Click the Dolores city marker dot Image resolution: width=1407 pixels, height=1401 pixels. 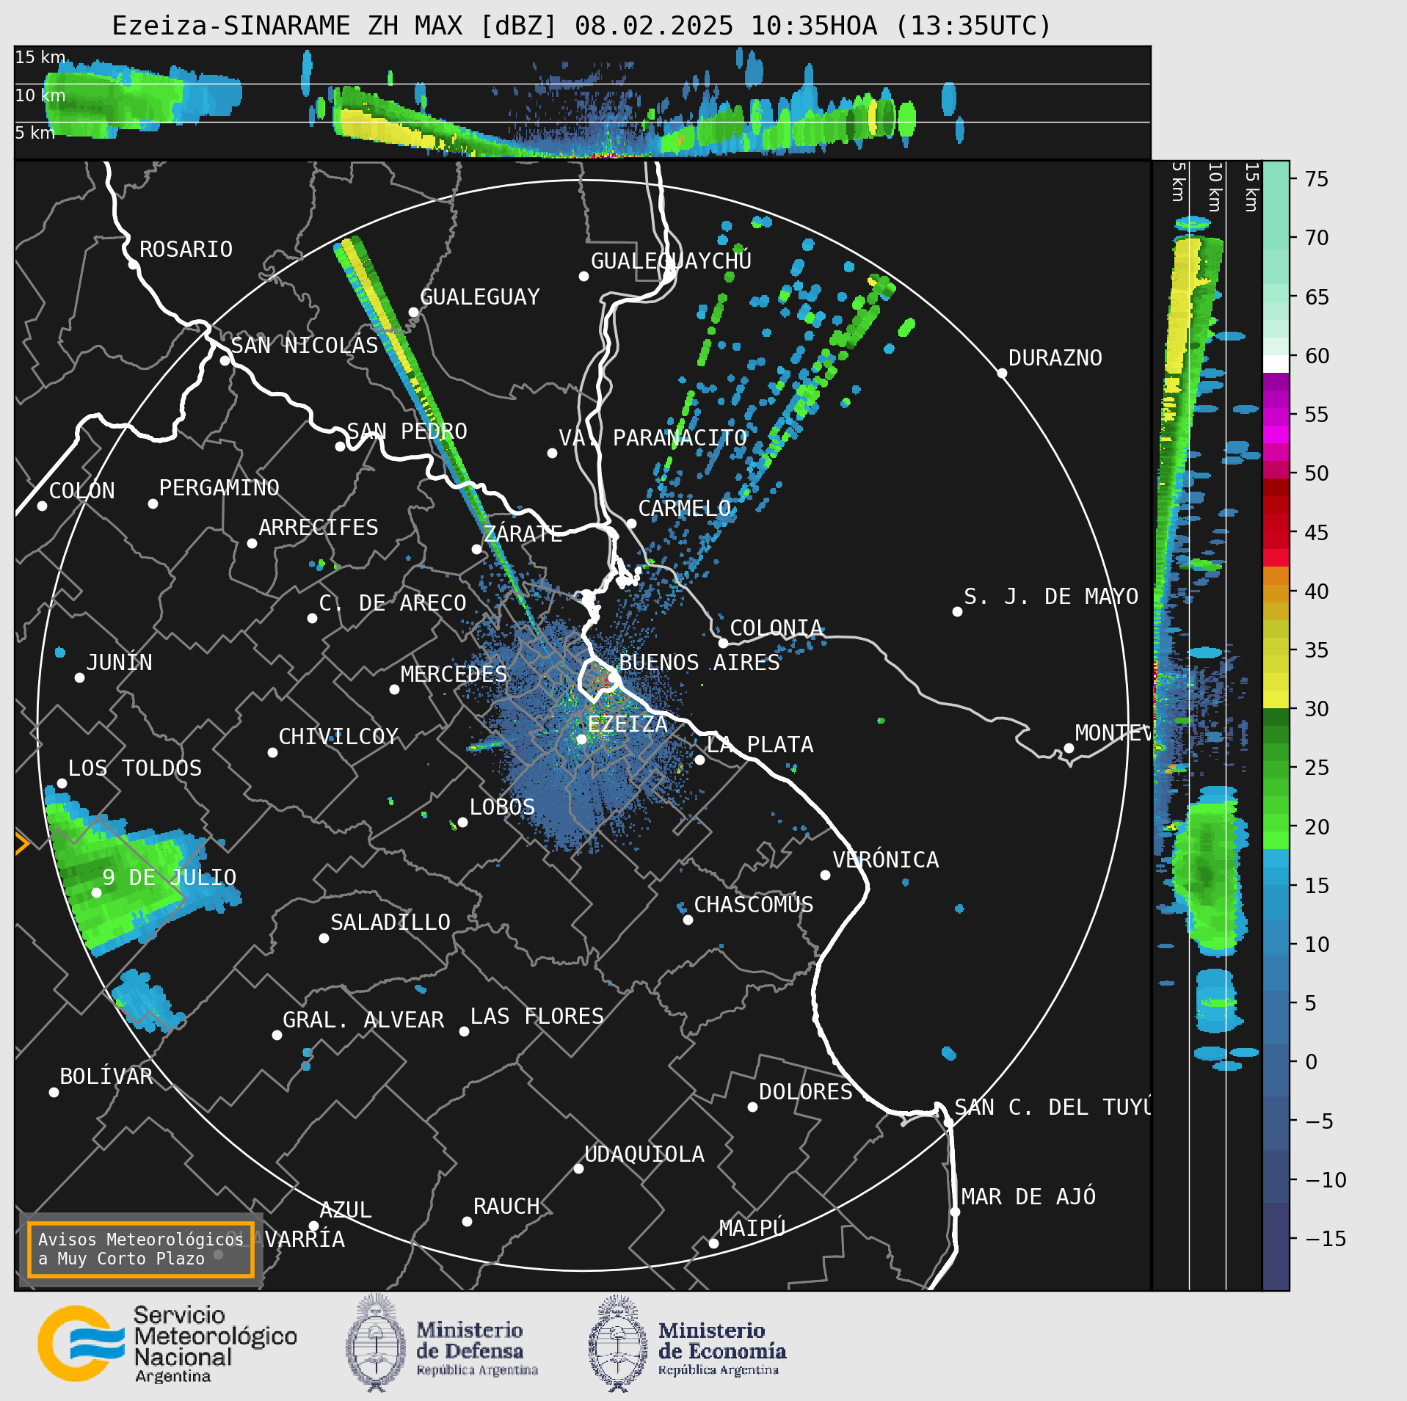(752, 1107)
